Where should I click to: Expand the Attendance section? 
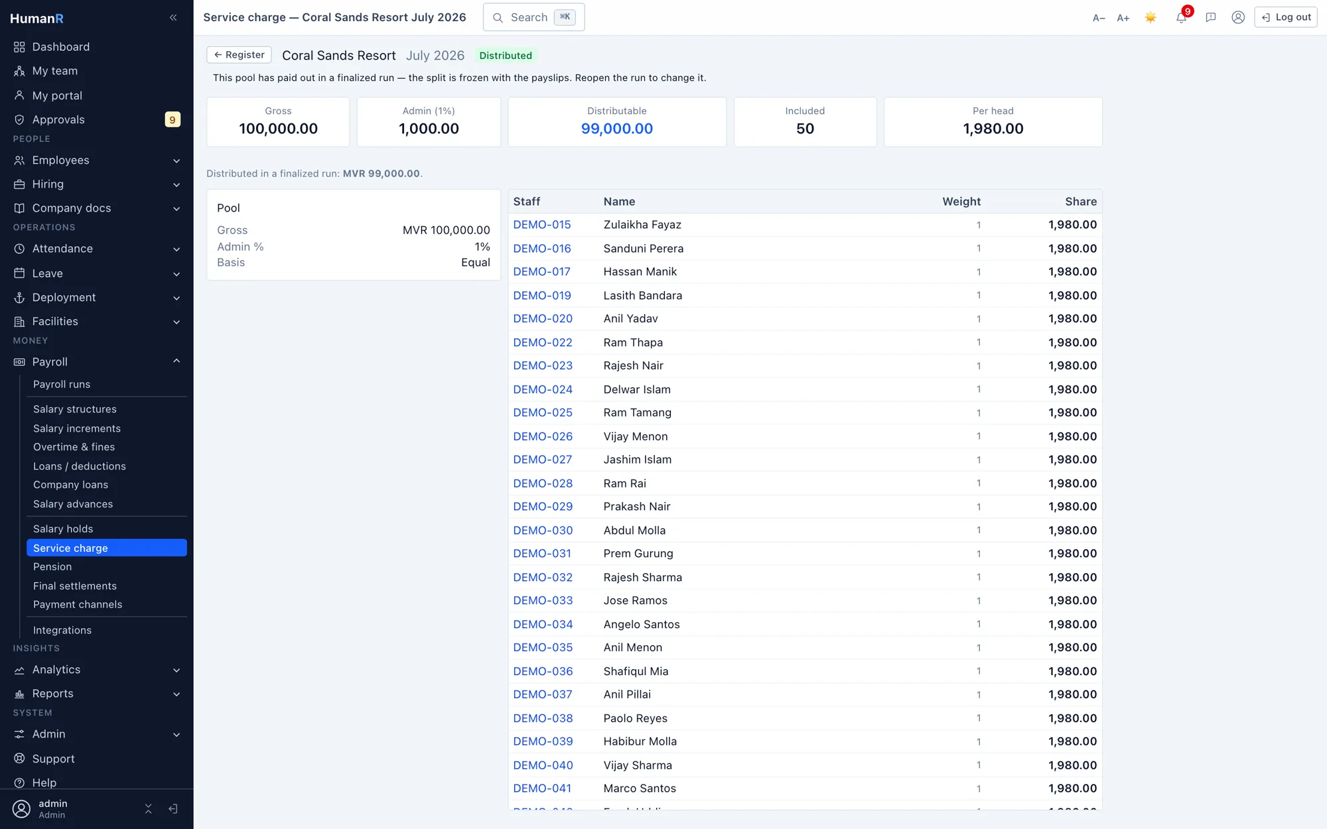97,249
